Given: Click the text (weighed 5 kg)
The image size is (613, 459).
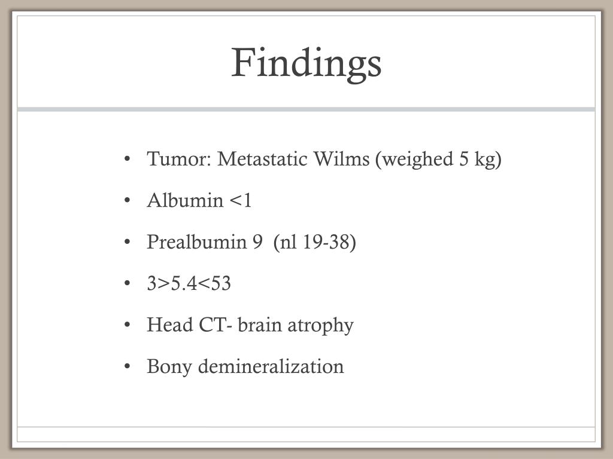Looking at the screenshot, I should [x=439, y=159].
